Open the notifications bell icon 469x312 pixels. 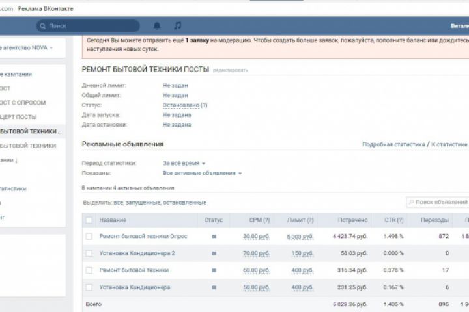click(x=157, y=26)
